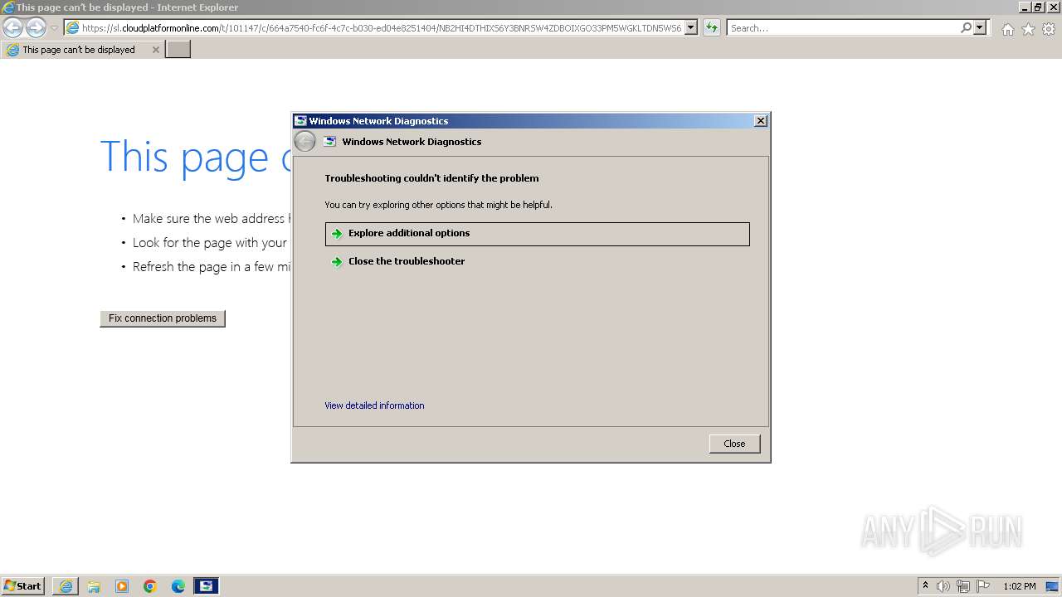
Task: Select Network Diagnostics taskbar button
Action: point(207,586)
